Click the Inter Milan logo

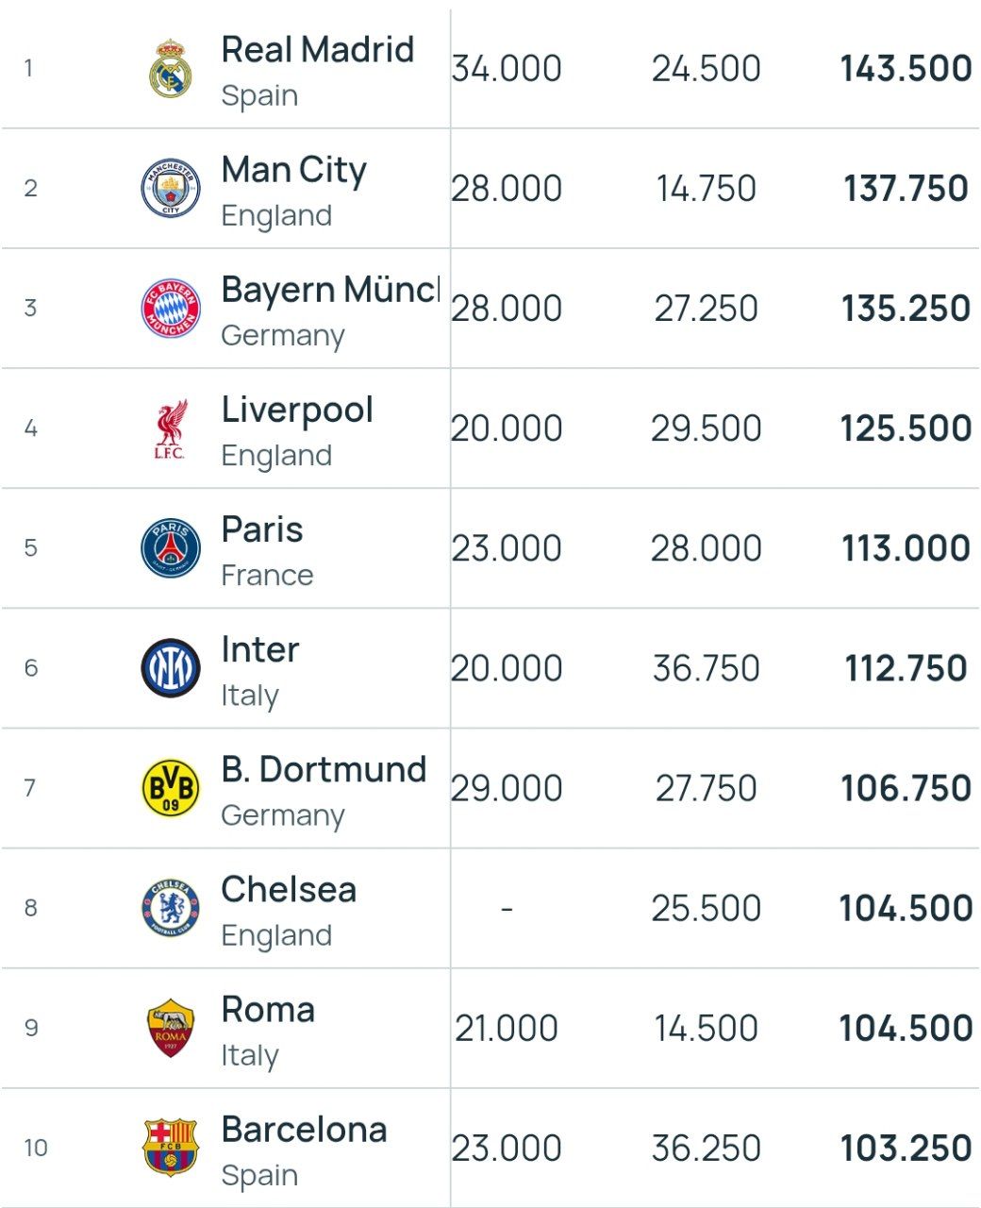pyautogui.click(x=171, y=668)
